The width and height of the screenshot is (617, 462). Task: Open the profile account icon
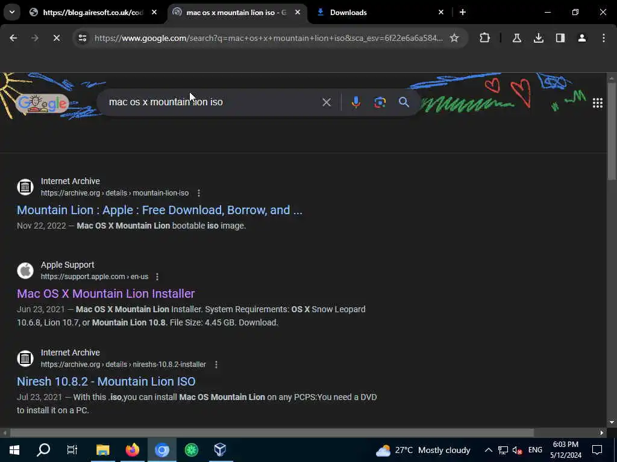pyautogui.click(x=581, y=38)
